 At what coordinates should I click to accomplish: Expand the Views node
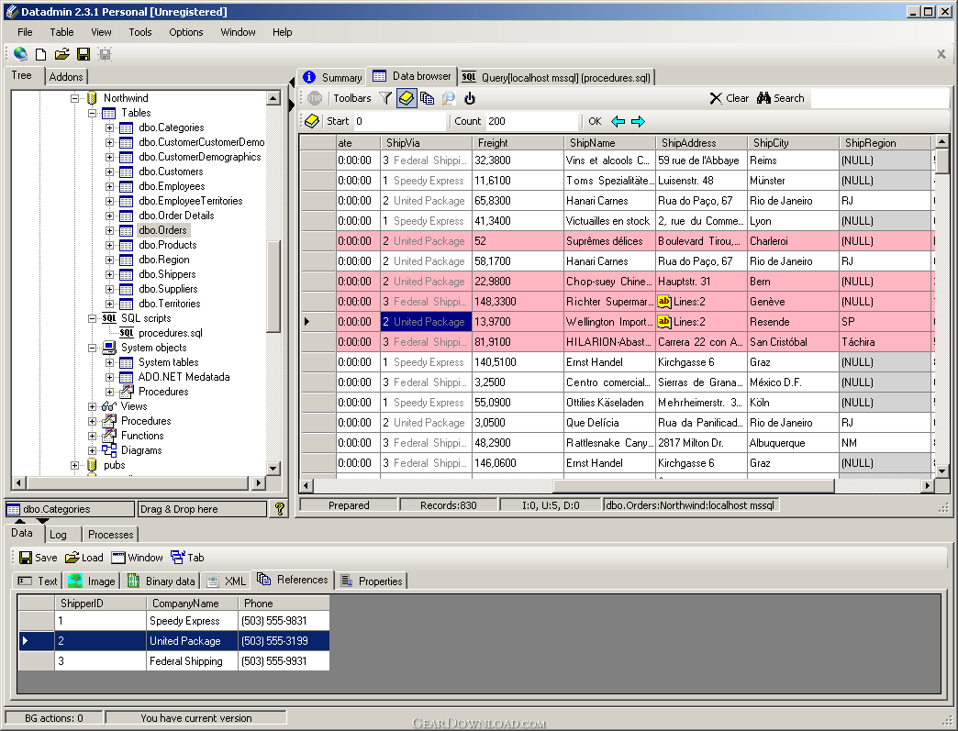tap(92, 406)
